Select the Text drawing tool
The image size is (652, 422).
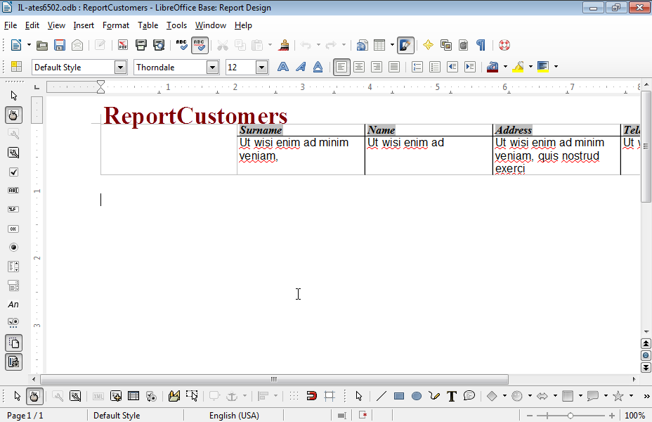(x=452, y=396)
